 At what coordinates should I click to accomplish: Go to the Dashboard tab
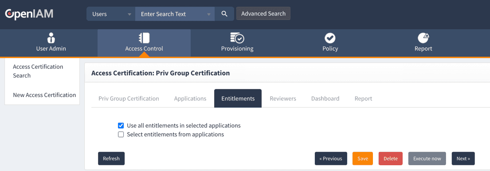pyautogui.click(x=325, y=99)
